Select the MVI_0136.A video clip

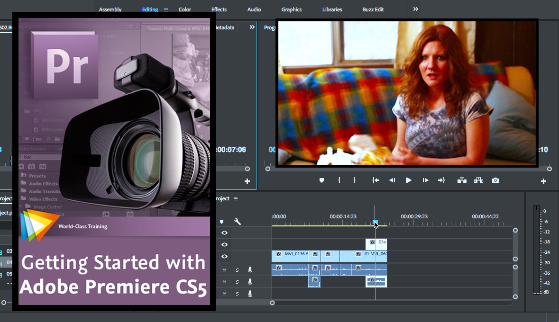[290, 256]
